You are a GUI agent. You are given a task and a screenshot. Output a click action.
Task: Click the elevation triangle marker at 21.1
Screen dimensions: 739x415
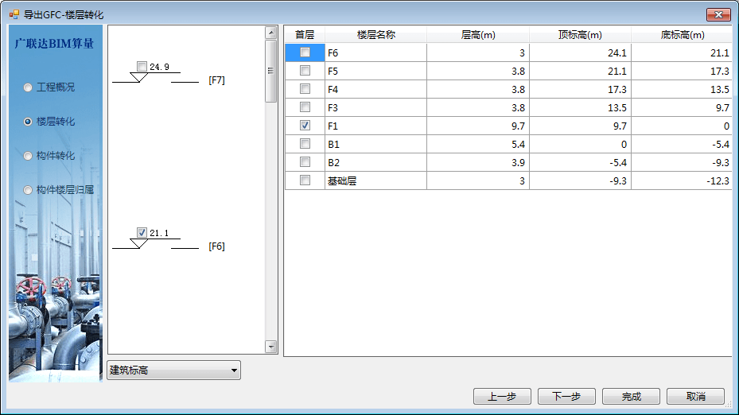coord(138,243)
